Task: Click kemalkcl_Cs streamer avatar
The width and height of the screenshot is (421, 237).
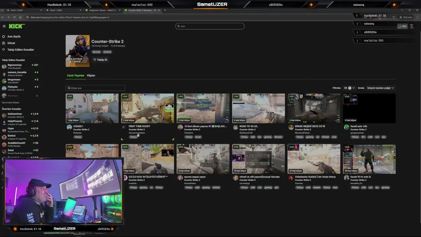Action: pyautogui.click(x=346, y=178)
